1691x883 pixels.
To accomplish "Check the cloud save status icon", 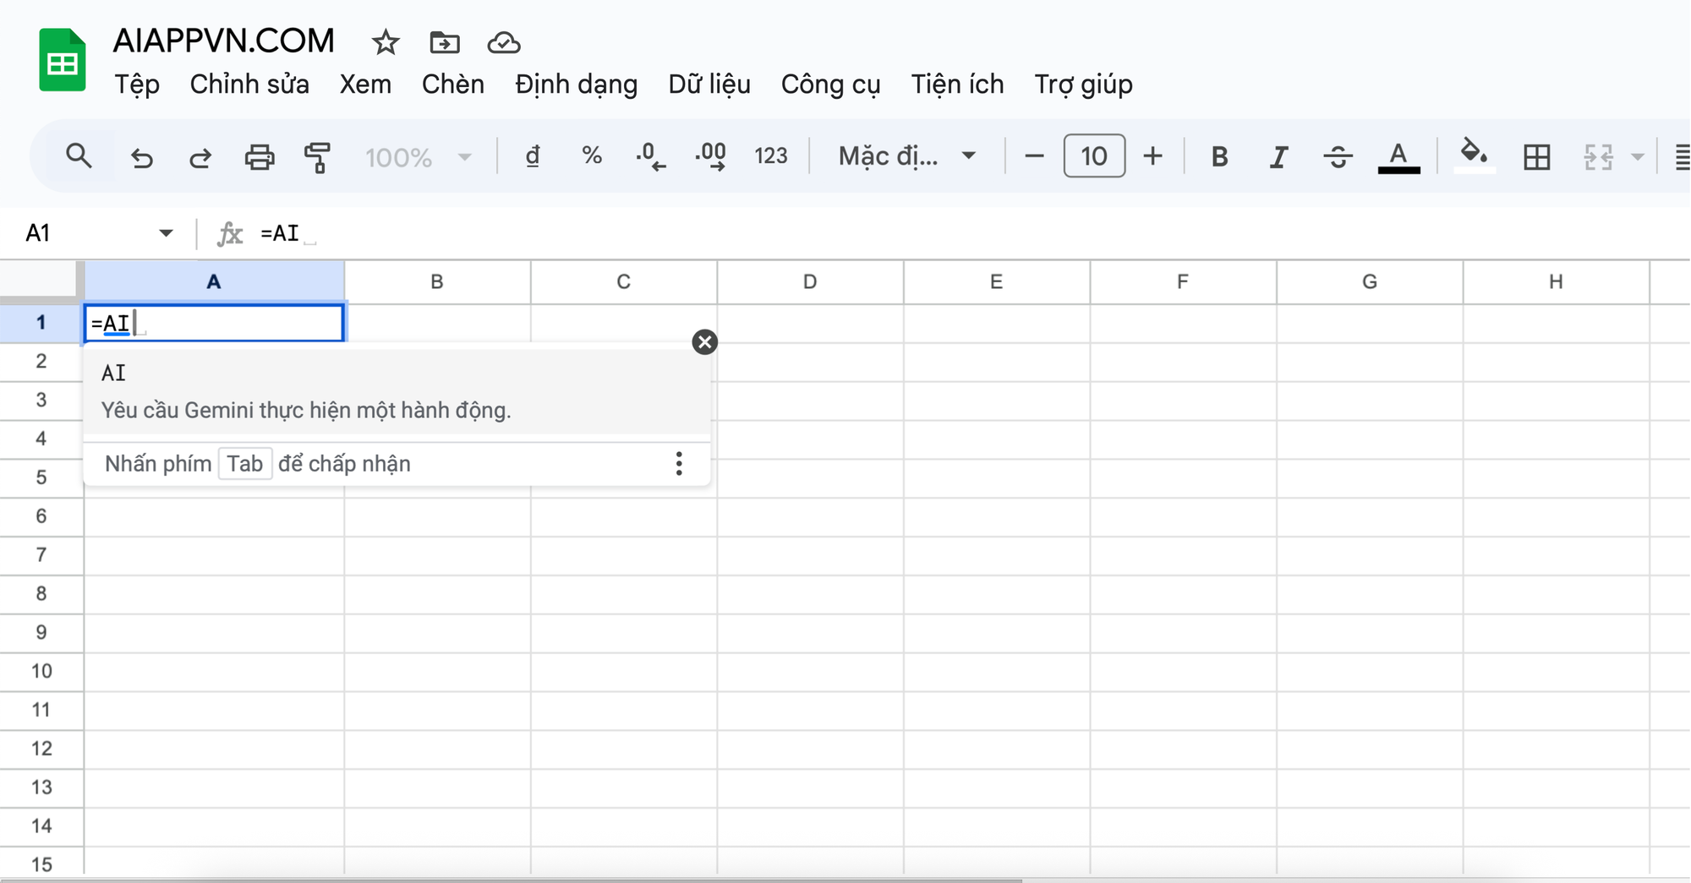I will point(504,42).
